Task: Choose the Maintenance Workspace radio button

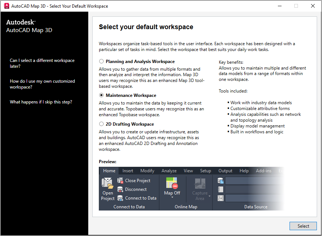Action: pyautogui.click(x=101, y=95)
